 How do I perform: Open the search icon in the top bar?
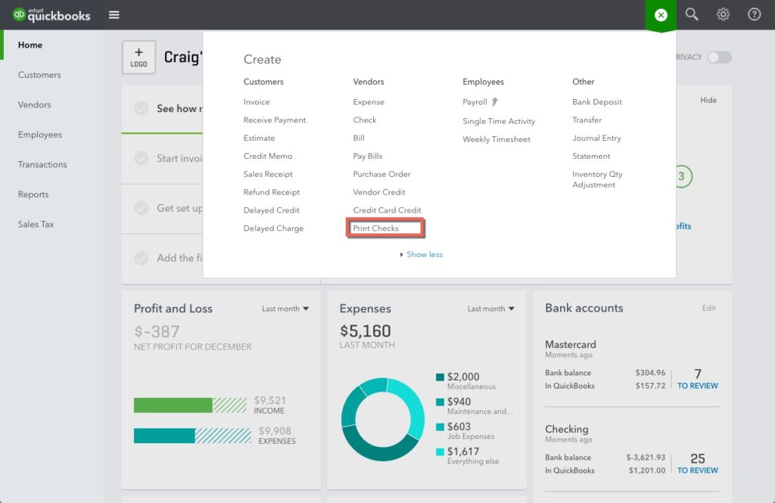coord(691,14)
